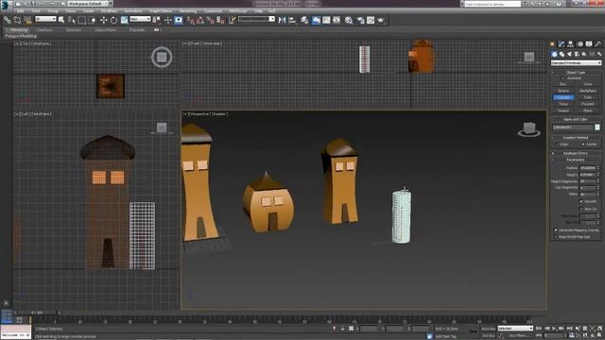Viewport: 605px width, 340px height.
Task: Open the Rendering menu
Action: 188,11
